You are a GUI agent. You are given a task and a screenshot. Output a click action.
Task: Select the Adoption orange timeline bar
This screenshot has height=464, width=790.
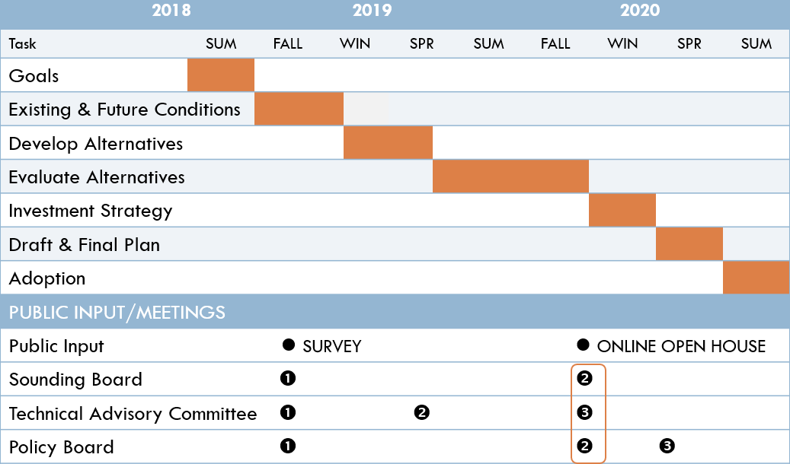click(756, 278)
